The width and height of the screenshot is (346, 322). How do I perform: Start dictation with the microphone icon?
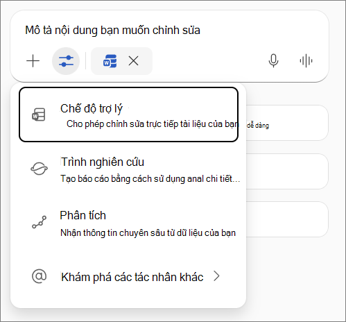pyautogui.click(x=273, y=61)
